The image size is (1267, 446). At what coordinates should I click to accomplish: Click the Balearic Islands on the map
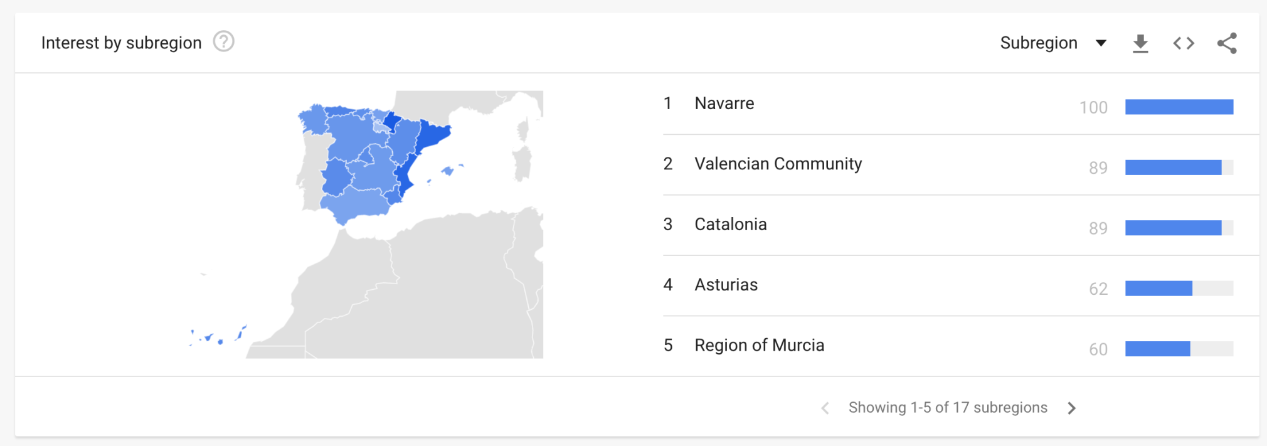tap(447, 171)
